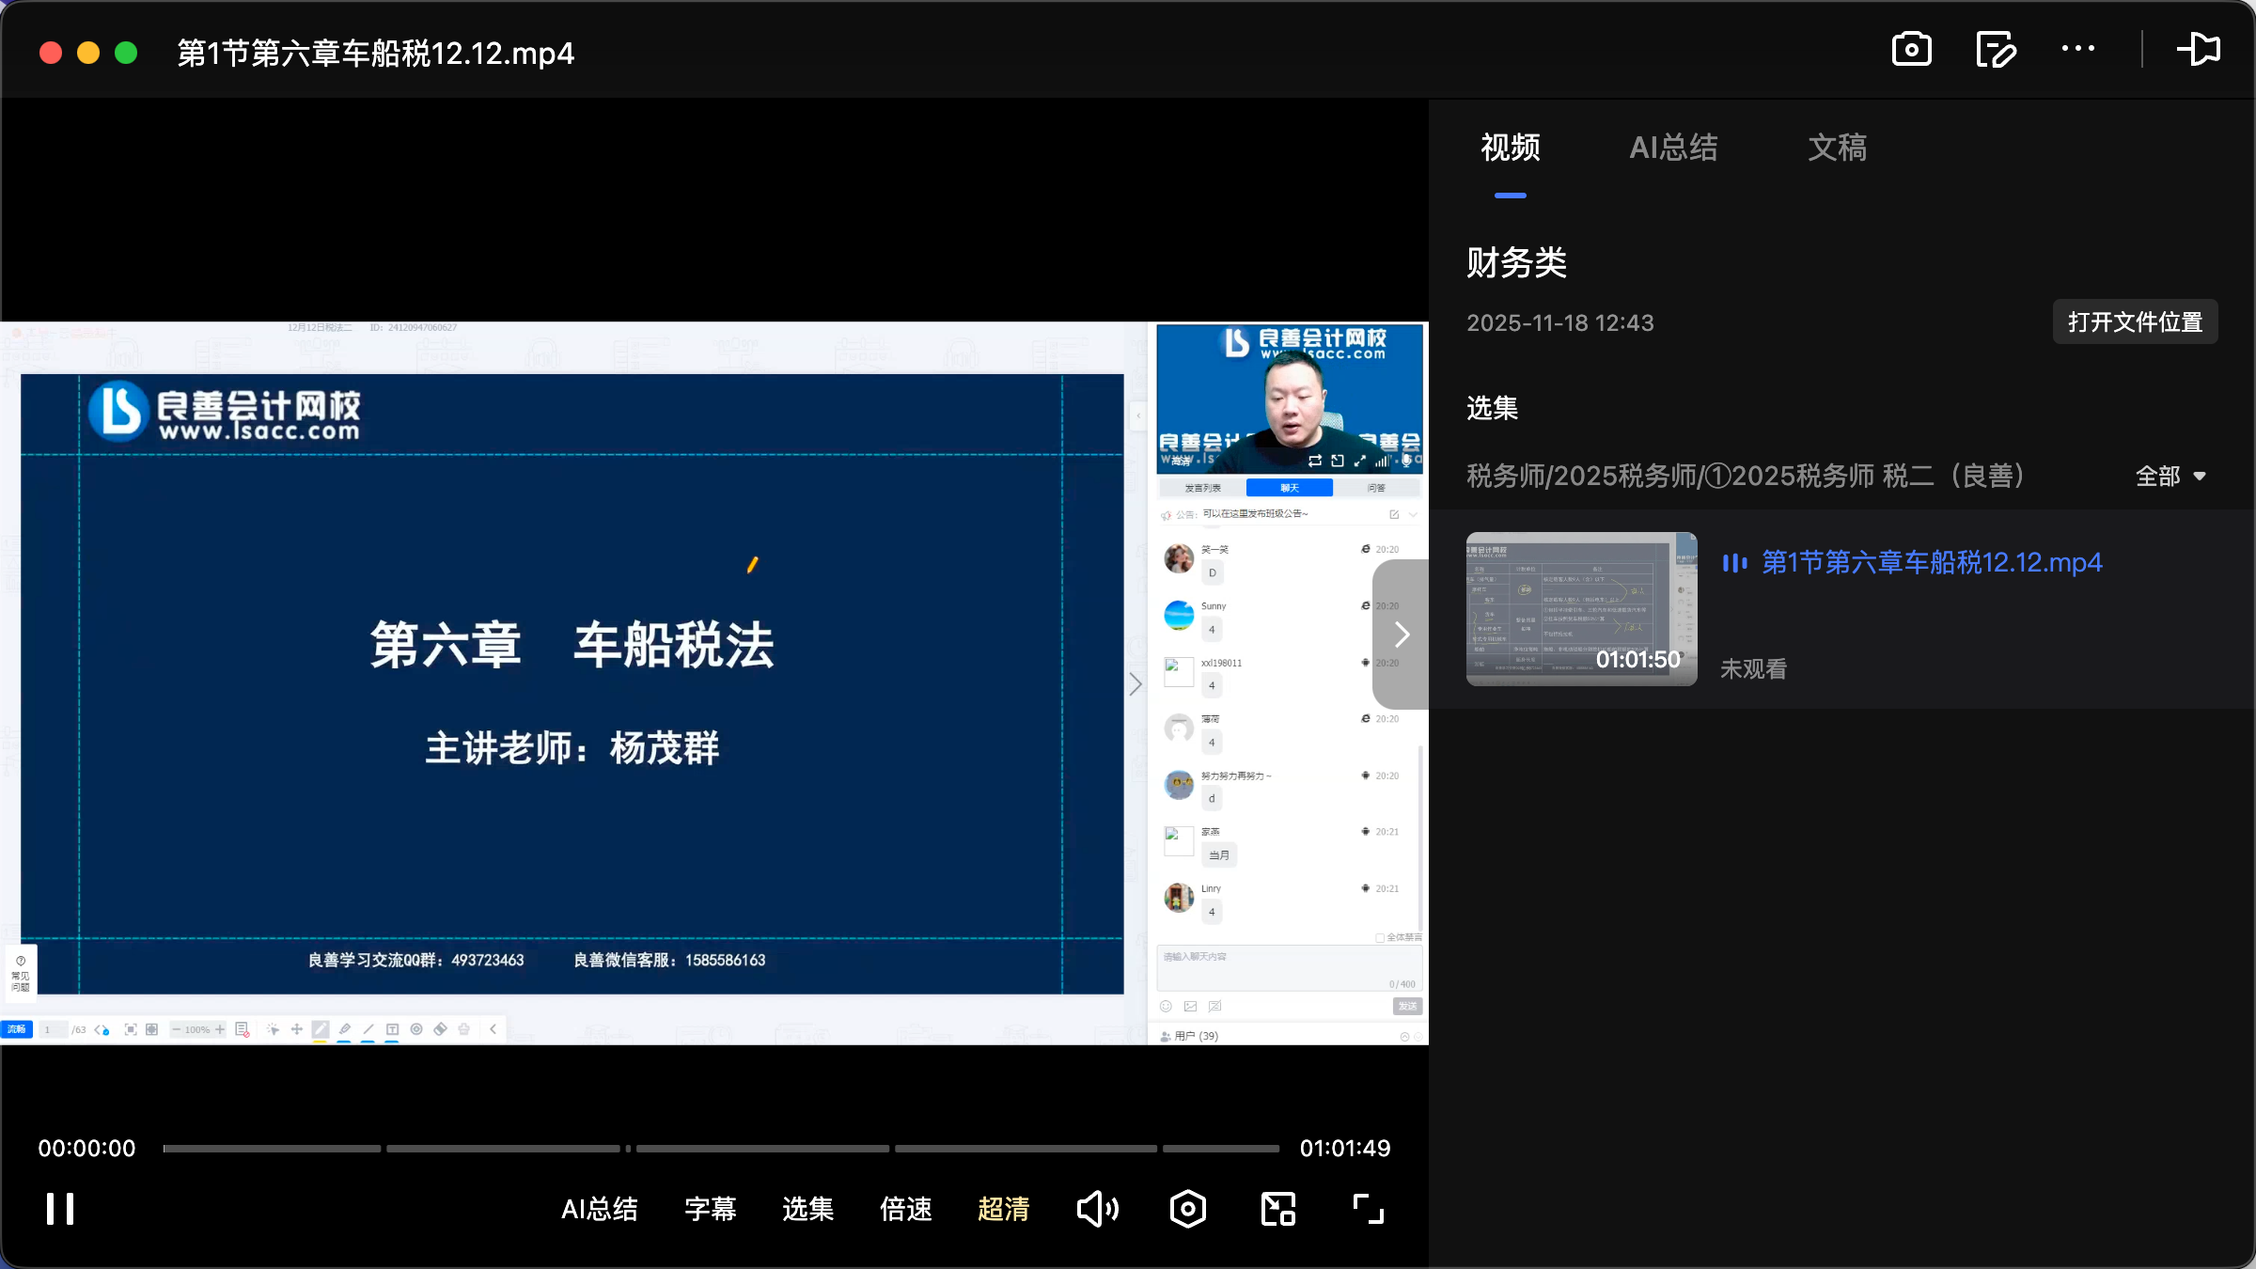Viewport: 2256px width, 1269px height.
Task: Click the 01:01:50 episode thumbnail
Action: (x=1580, y=609)
